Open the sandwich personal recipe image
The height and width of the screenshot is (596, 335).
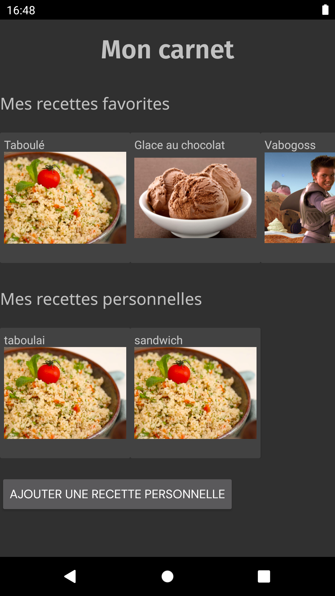tap(195, 393)
